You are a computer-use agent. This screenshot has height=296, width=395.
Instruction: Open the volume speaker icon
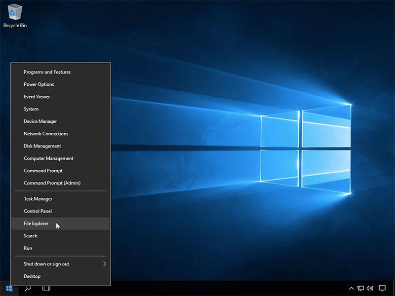point(370,288)
